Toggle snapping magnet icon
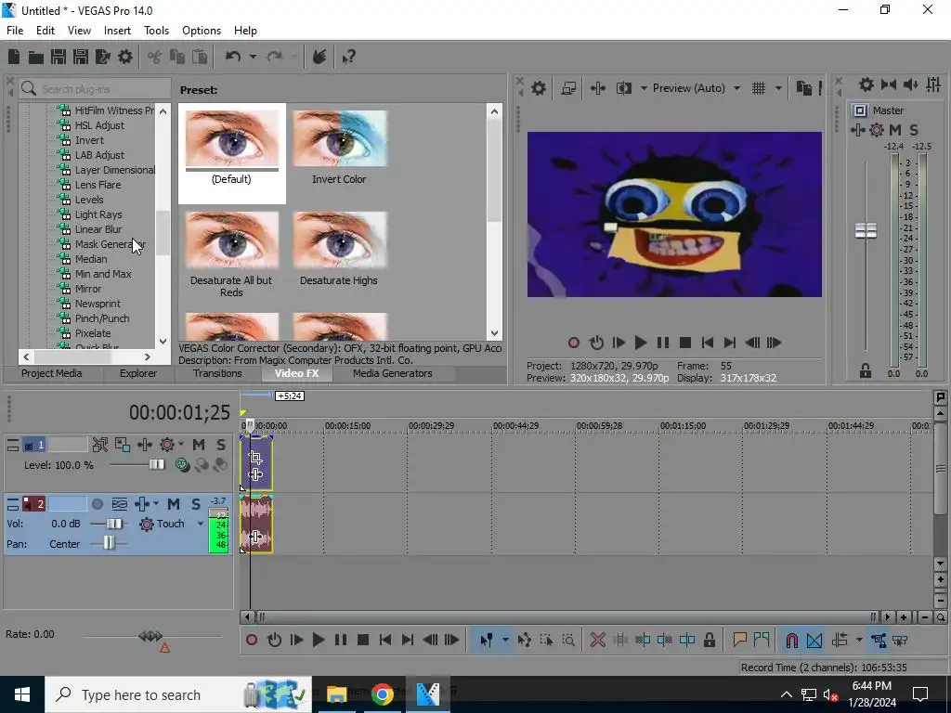Screen dimensions: 951x713 (791, 641)
